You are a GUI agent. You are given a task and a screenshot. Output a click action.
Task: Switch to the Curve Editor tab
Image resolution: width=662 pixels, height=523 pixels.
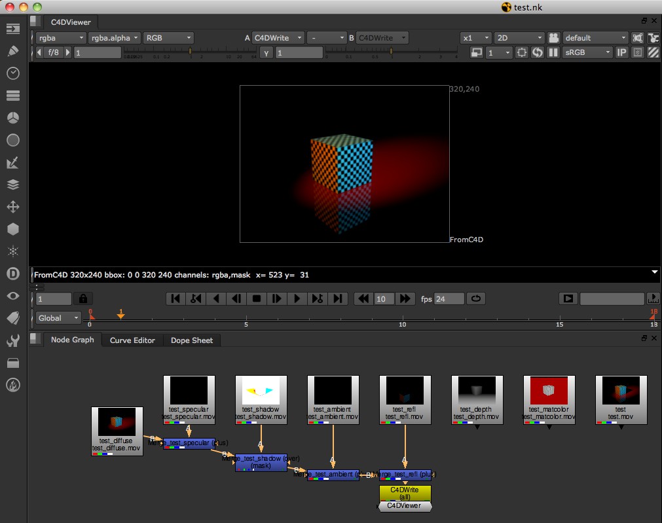tap(132, 340)
